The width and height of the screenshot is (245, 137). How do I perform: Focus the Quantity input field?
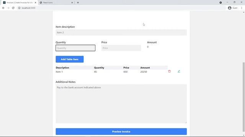tap(75, 48)
